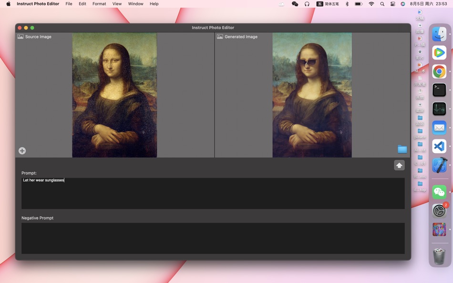
Task: Open Visual Studio Code from dock
Action: [439, 146]
